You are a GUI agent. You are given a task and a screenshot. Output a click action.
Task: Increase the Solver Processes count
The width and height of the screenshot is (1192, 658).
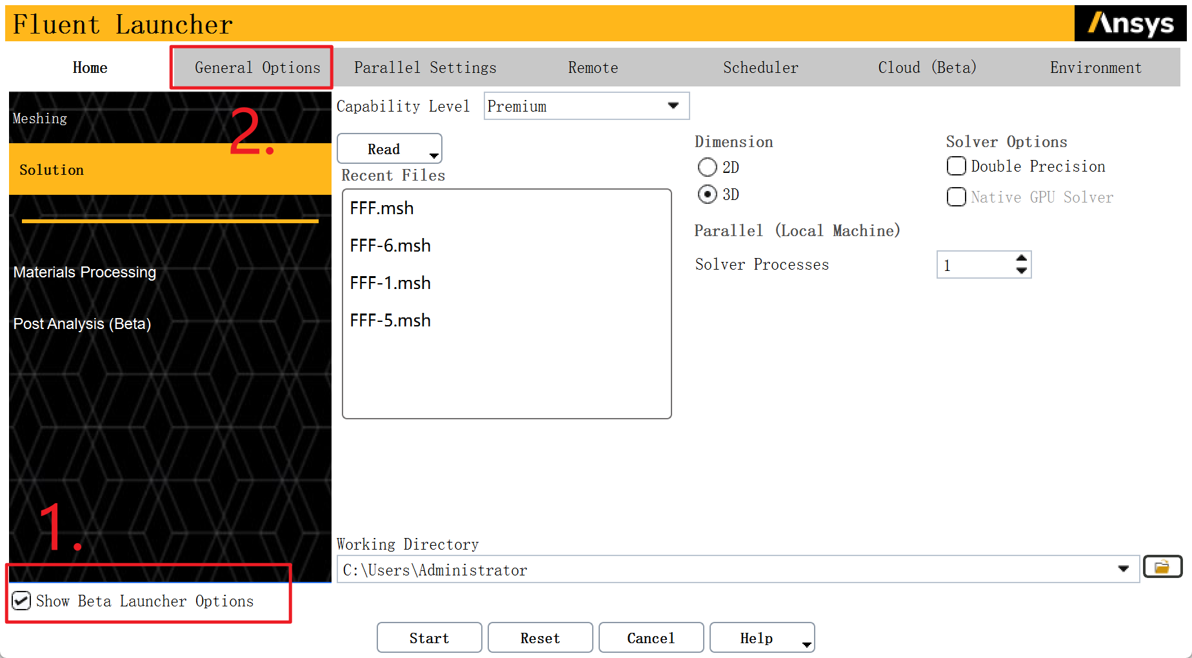(x=1021, y=259)
